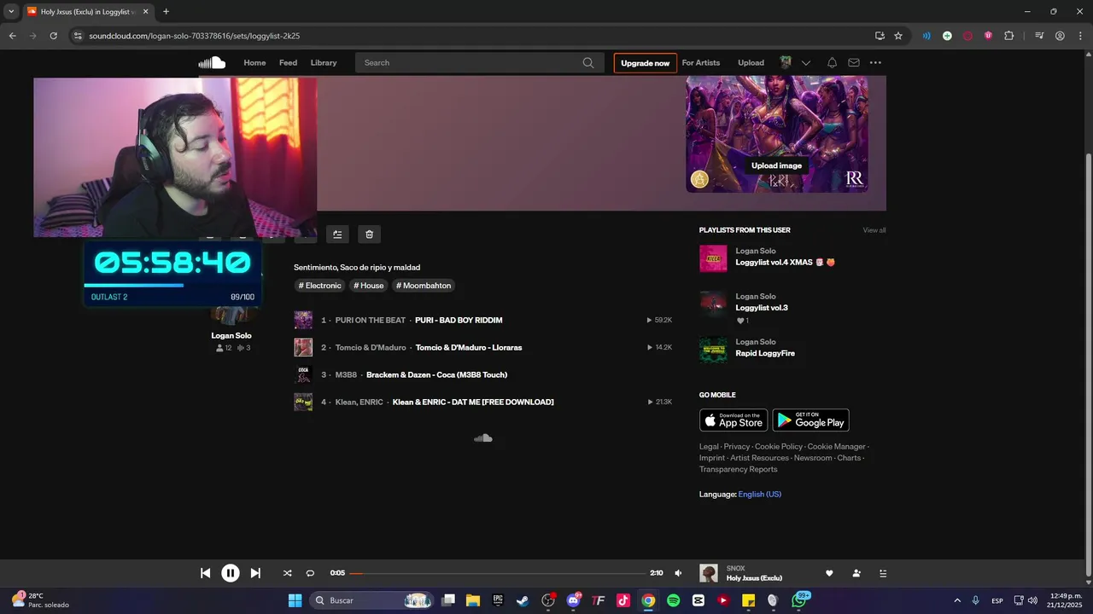Image resolution: width=1093 pixels, height=614 pixels.
Task: Go to Home tab
Action: pos(254,62)
